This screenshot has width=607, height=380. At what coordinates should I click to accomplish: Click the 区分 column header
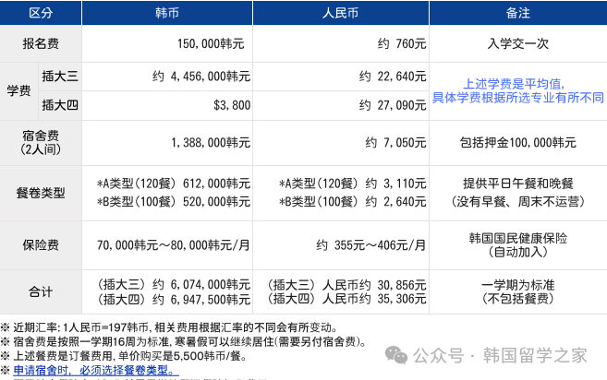[x=41, y=13]
